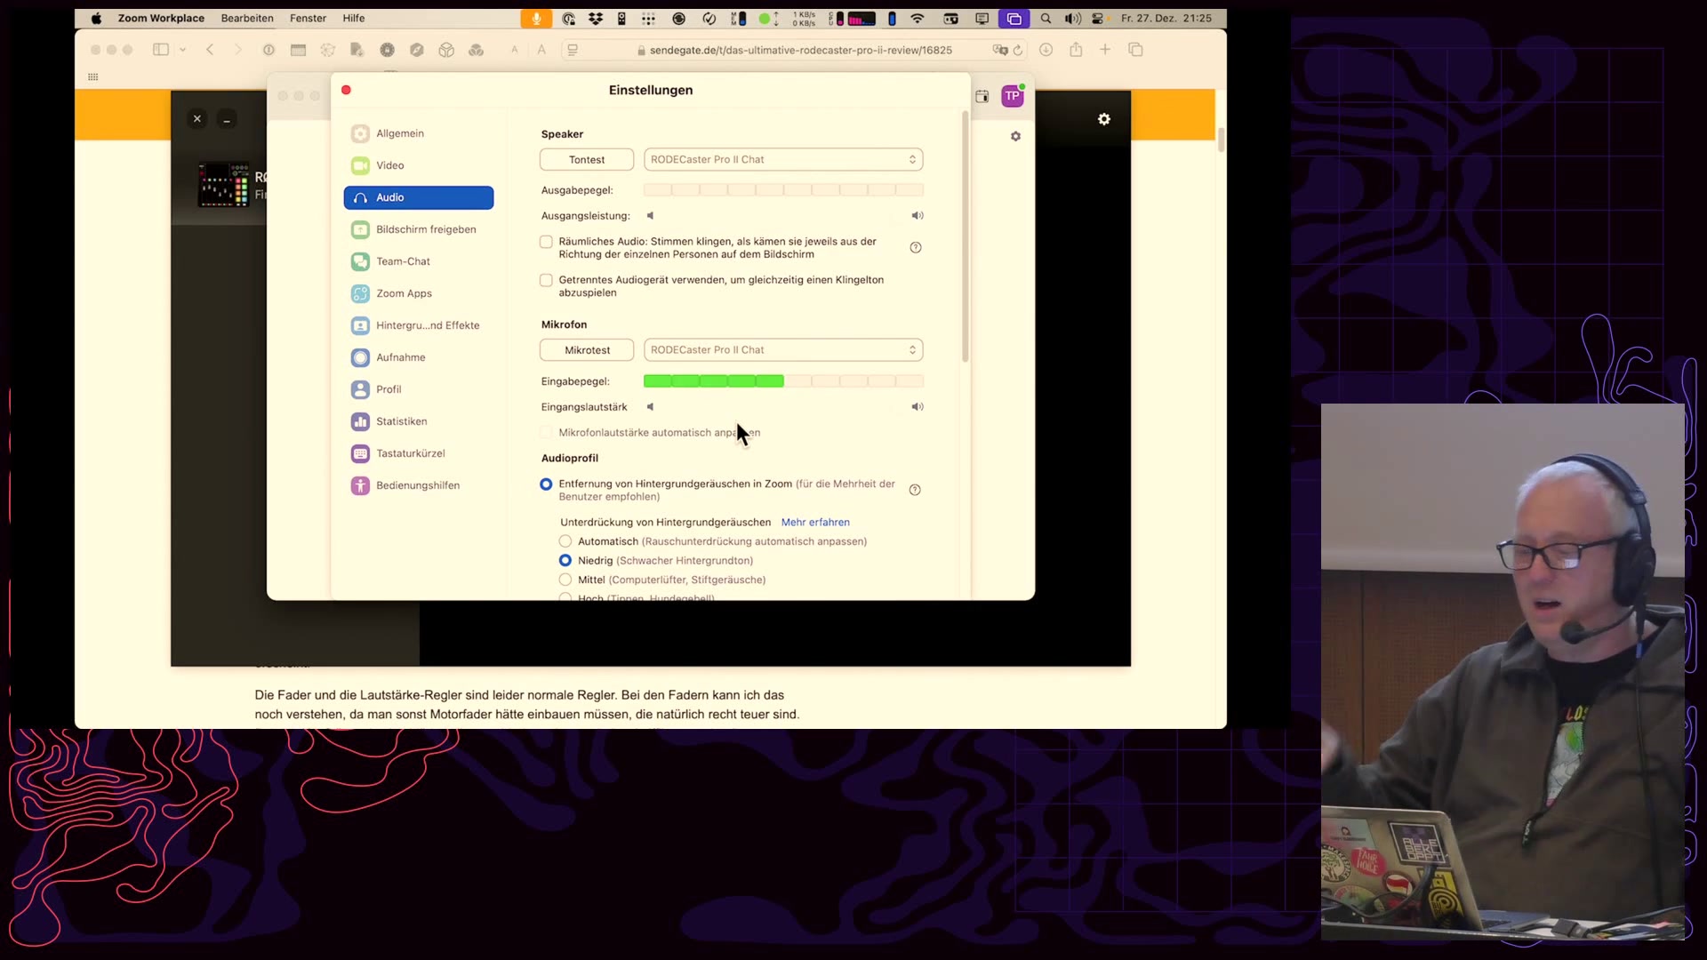Click the Mikrotest button
Viewport: 1707px width, 960px height.
click(x=587, y=350)
